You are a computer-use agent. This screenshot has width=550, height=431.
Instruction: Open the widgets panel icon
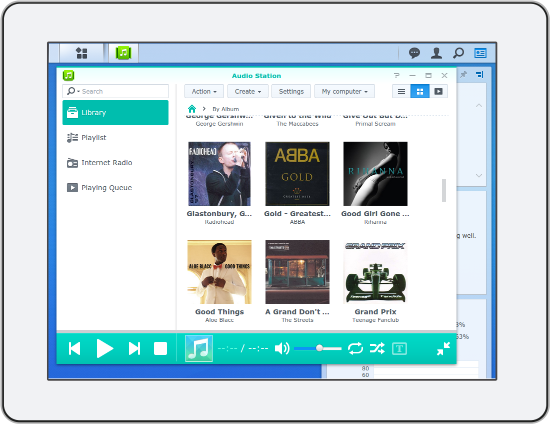pyautogui.click(x=480, y=53)
